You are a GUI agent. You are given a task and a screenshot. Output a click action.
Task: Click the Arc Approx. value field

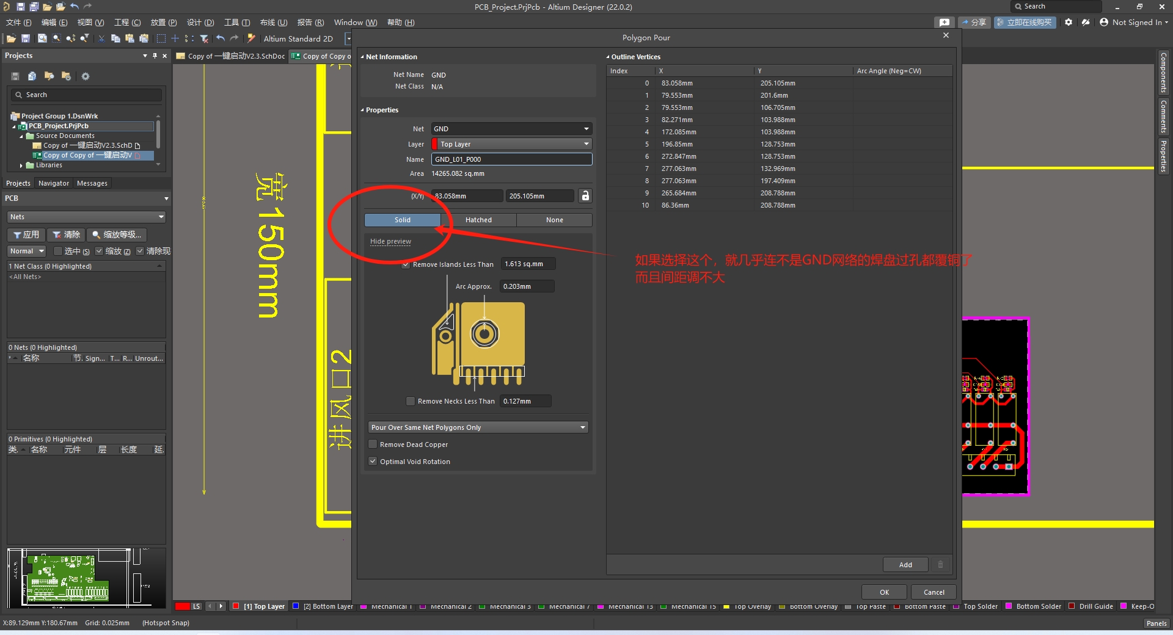527,286
